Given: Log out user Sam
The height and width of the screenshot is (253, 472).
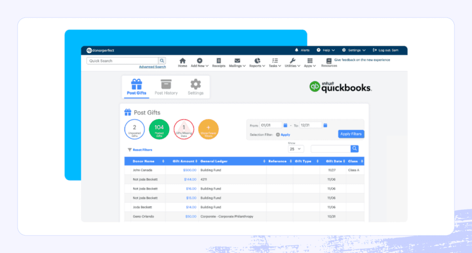Looking at the screenshot, I should point(386,50).
